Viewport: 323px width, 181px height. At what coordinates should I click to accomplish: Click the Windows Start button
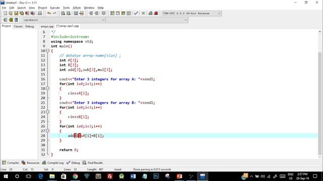pyautogui.click(x=6, y=176)
